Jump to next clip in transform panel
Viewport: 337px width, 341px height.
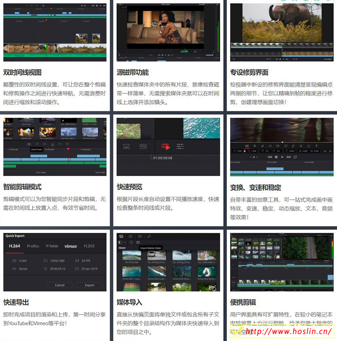tap(289, 157)
